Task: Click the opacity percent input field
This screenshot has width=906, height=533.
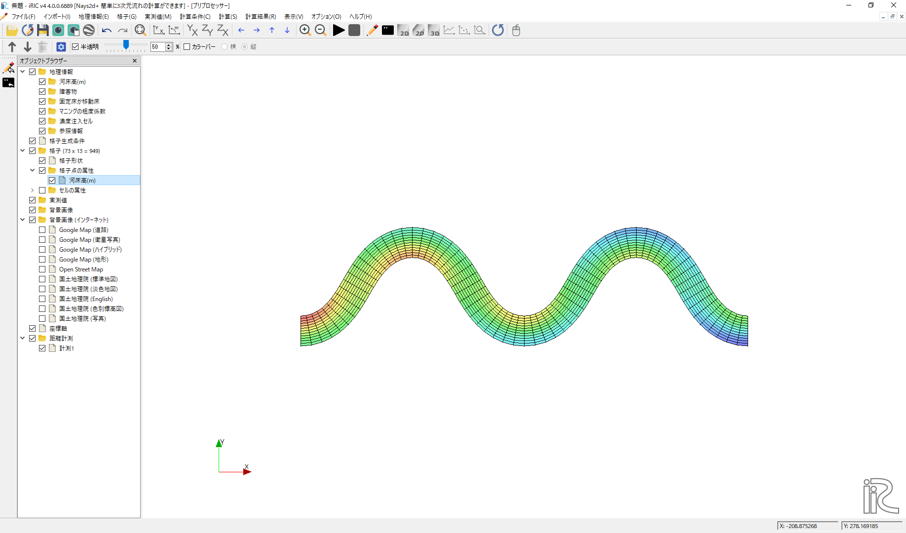Action: point(158,47)
